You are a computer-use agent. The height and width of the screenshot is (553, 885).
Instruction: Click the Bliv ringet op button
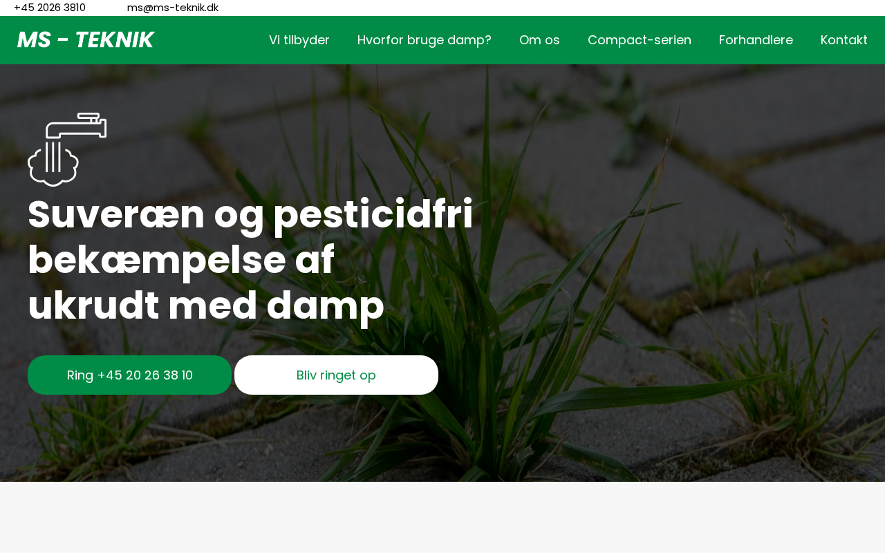click(x=336, y=375)
